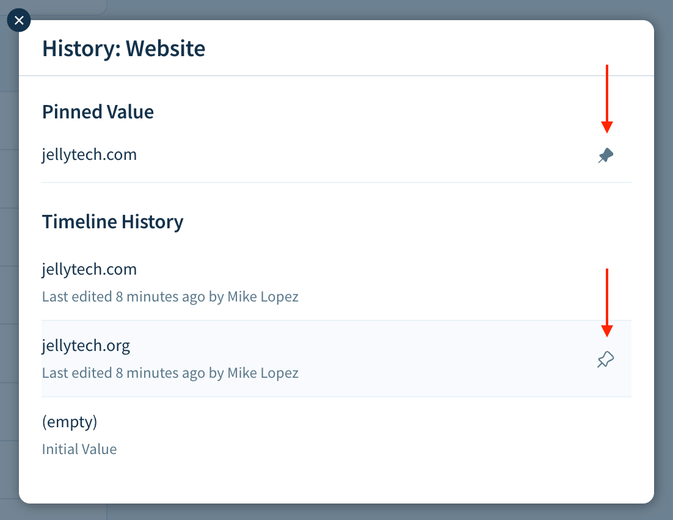The height and width of the screenshot is (520, 673).
Task: Select the pin outline icon on jellytech.org row
Action: coord(605,359)
